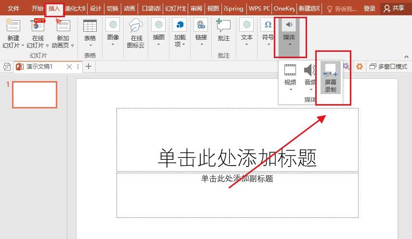Switch to the 美化大师 tab
This screenshot has height=239, width=412.
coord(76,9)
